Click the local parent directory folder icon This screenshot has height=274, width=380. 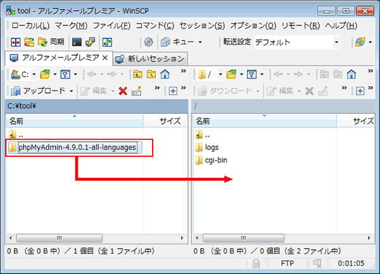pos(136,74)
